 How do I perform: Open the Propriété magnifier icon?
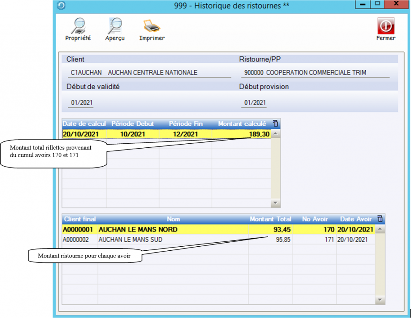78,26
